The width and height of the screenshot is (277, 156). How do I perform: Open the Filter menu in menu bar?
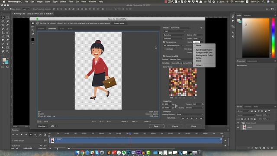(71, 2)
